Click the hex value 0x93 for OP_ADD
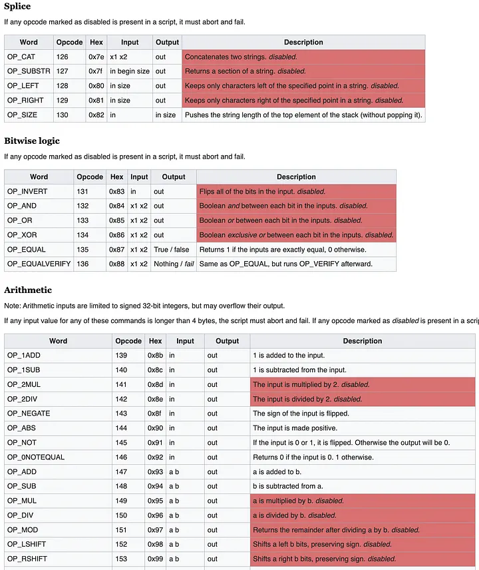Image resolution: width=479 pixels, height=570 pixels. coord(155,472)
